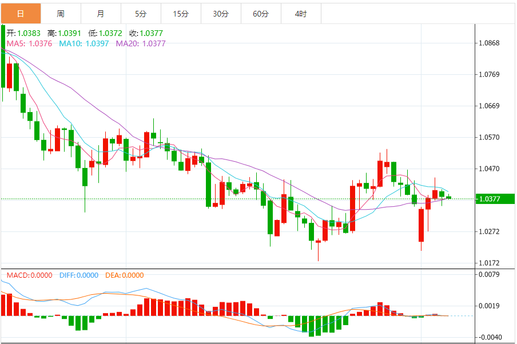The image size is (517, 344).
Task: Click the green current price tag 1.0377
Action: click(495, 199)
